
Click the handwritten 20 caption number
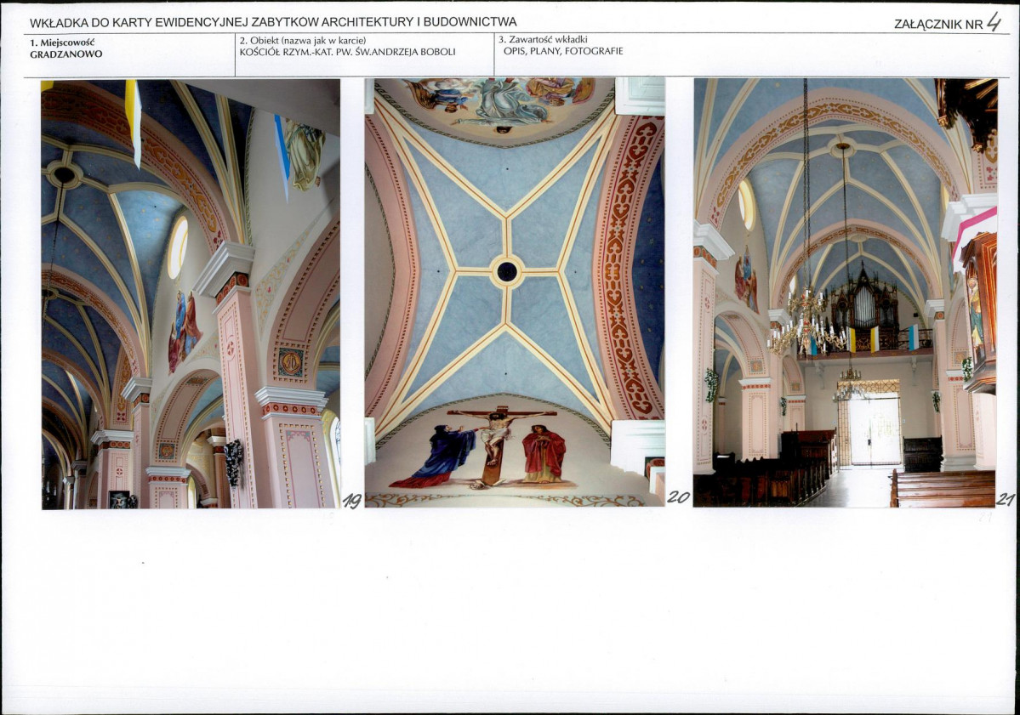678,498
